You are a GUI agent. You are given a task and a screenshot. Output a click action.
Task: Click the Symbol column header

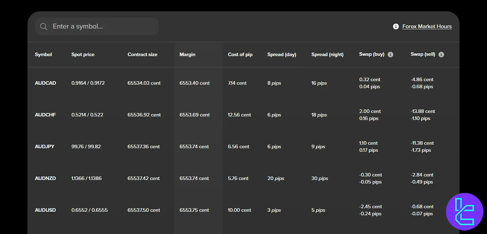[x=43, y=54]
